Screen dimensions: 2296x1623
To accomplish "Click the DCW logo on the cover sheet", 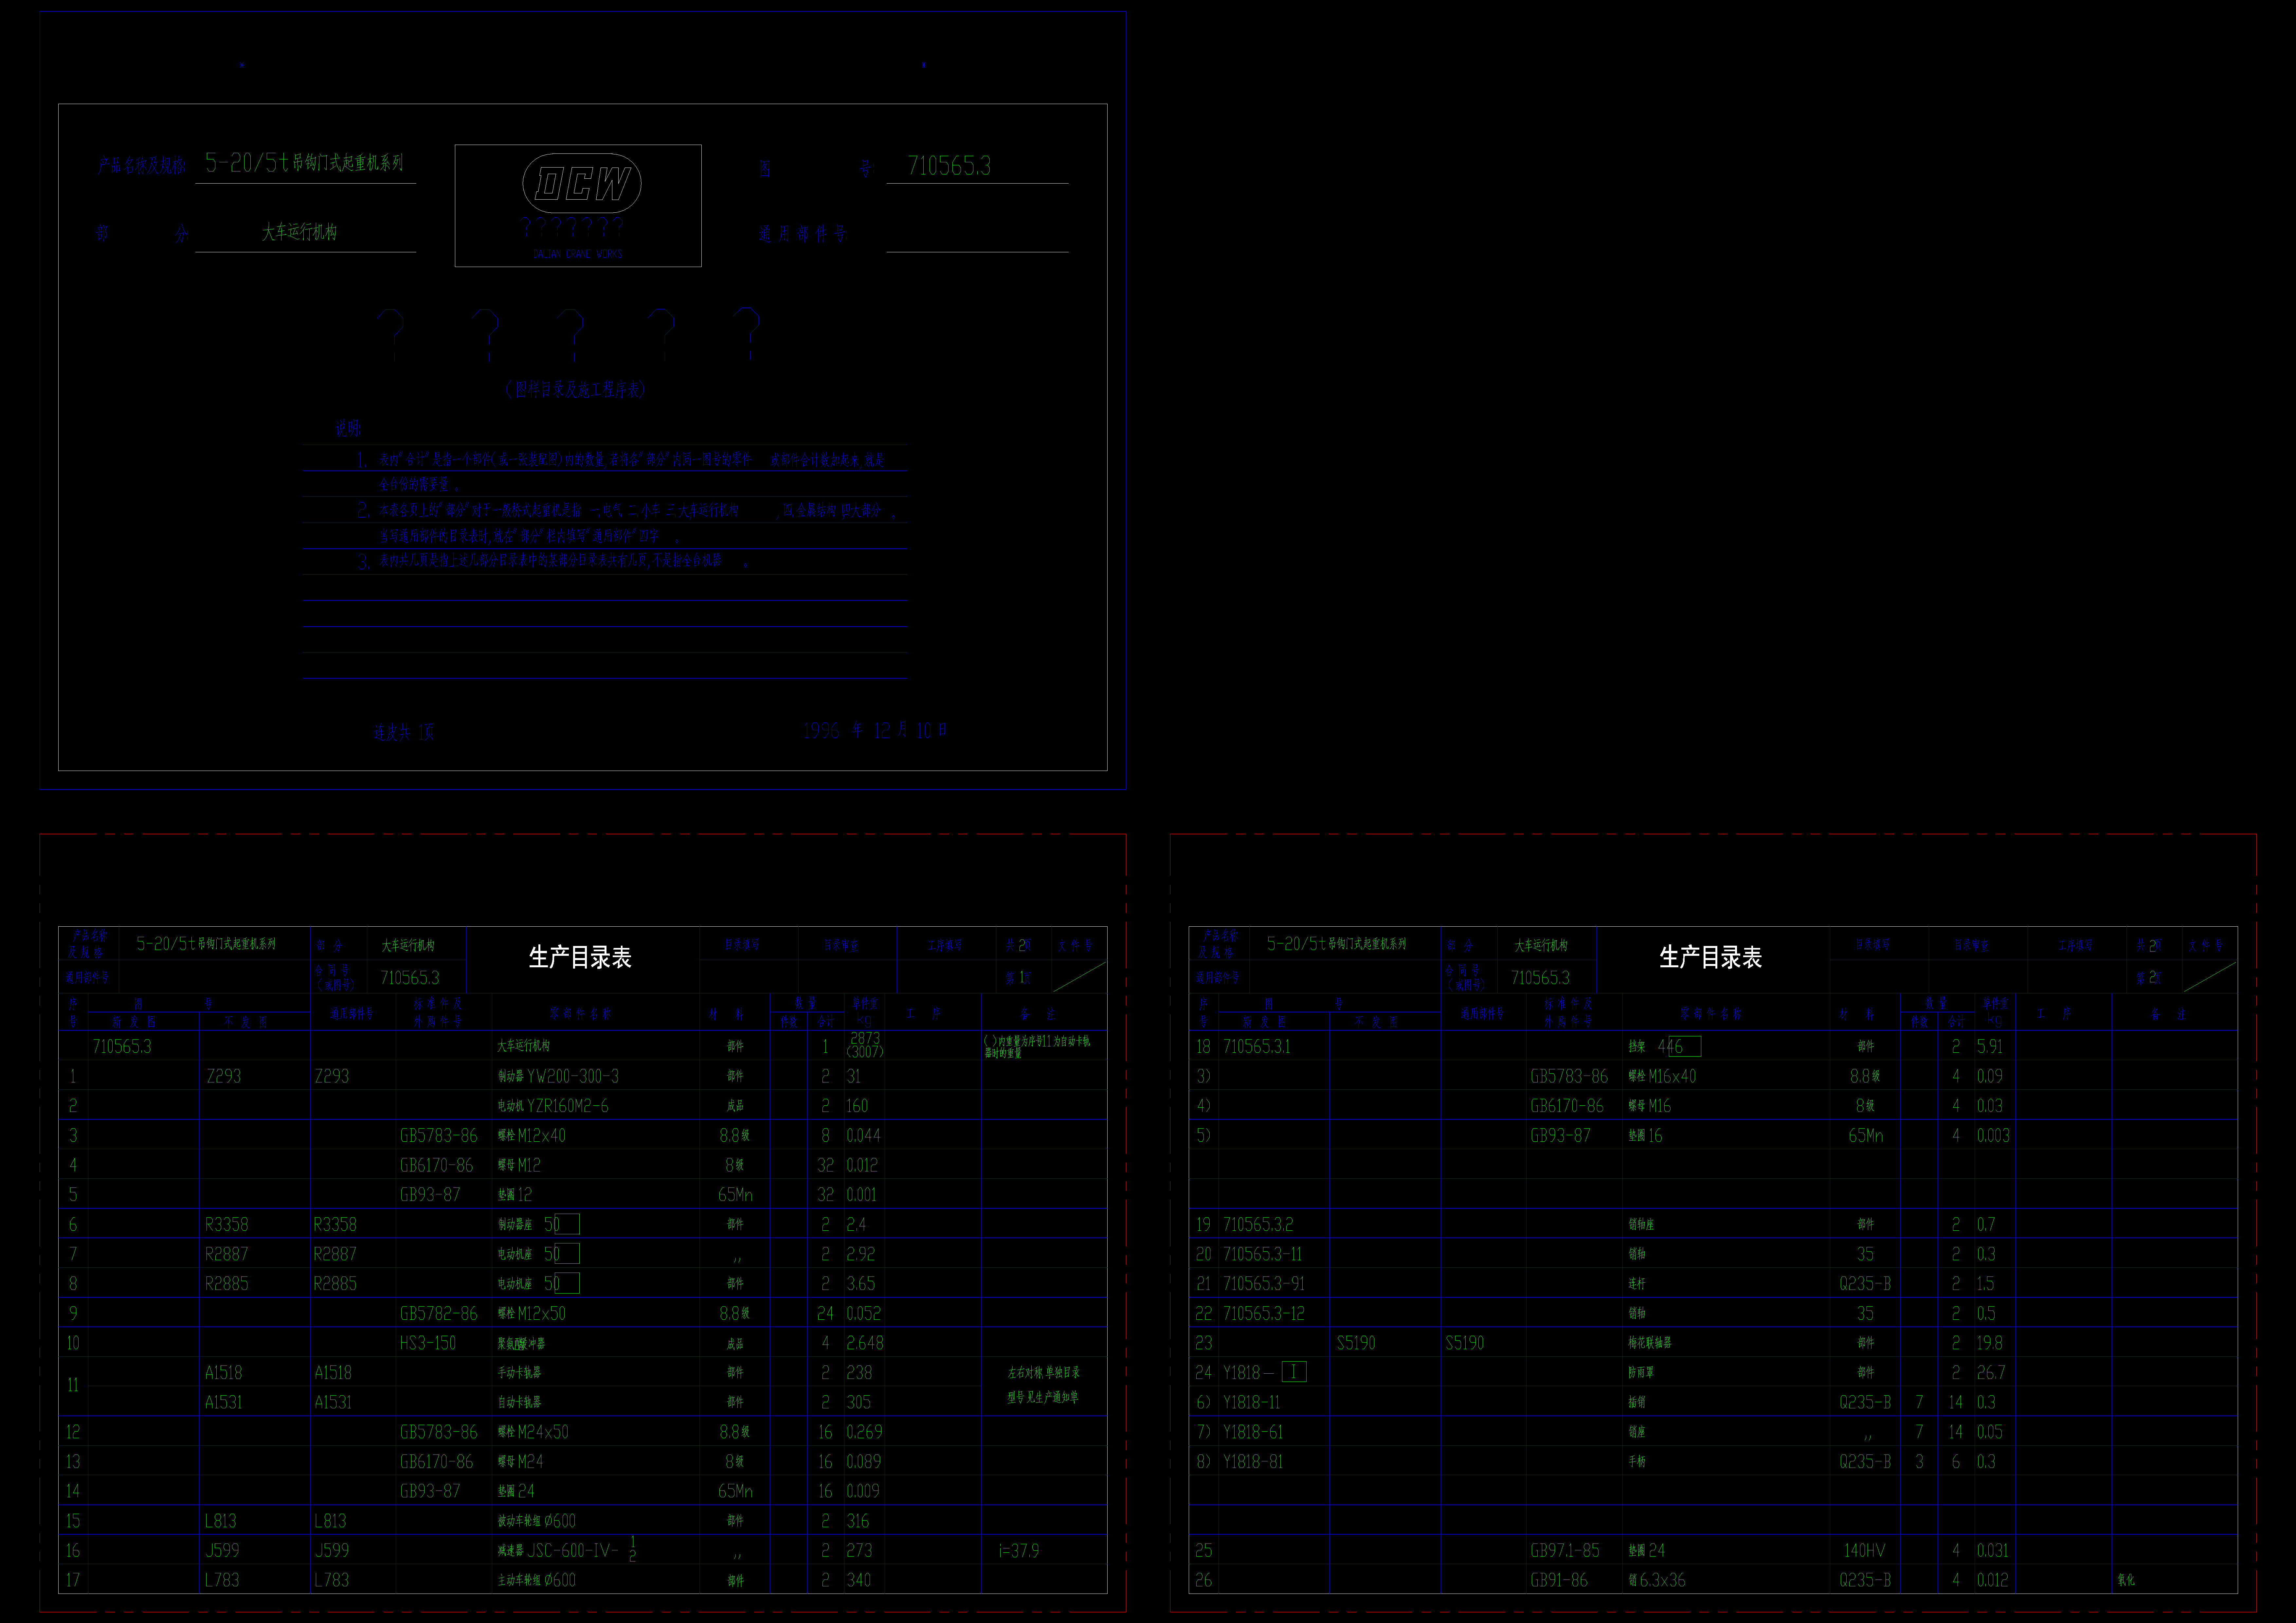I will coord(582,183).
